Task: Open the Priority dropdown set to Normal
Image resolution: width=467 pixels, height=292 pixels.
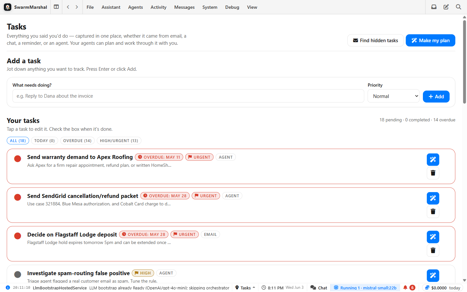Action: coord(394,96)
